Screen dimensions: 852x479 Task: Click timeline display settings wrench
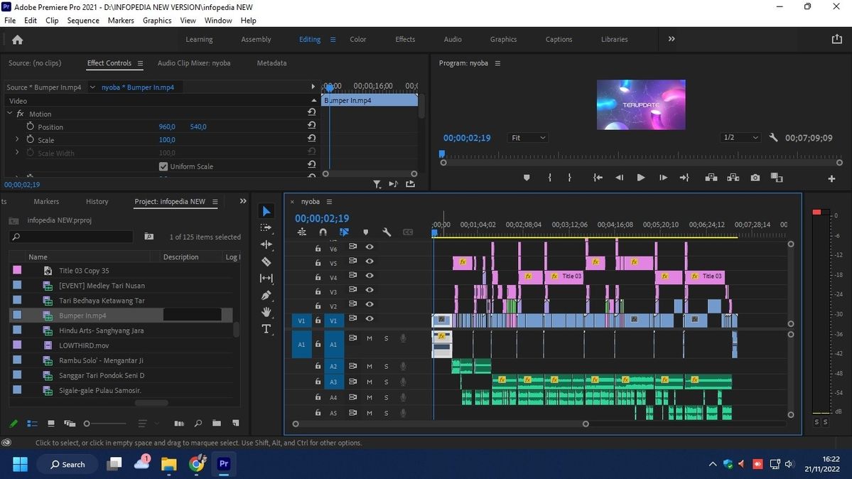tap(387, 232)
